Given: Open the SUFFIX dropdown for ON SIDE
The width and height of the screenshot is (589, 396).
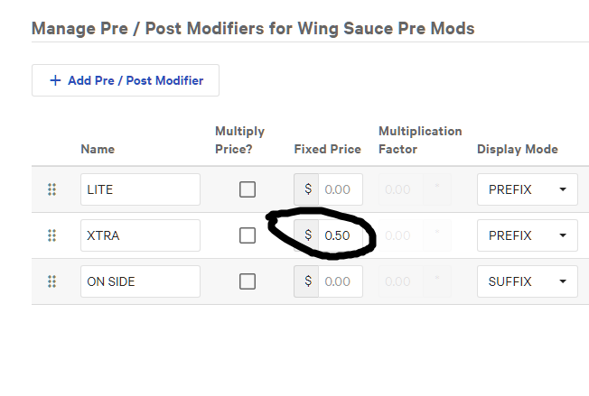Looking at the screenshot, I should [x=527, y=281].
